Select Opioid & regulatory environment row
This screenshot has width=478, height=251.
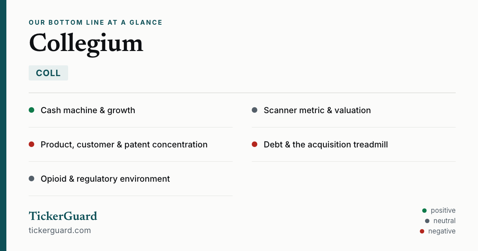[x=131, y=179]
